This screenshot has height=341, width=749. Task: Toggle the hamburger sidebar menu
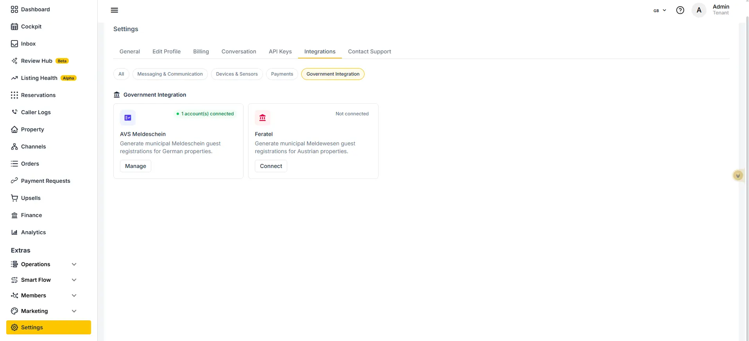(114, 10)
